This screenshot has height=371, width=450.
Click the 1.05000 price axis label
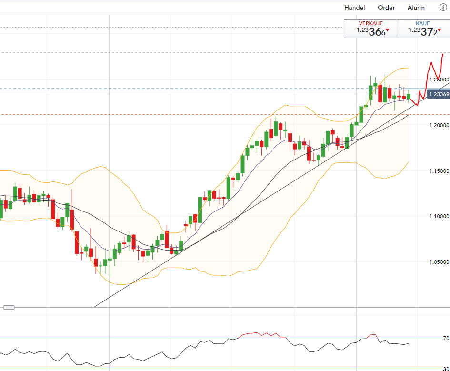pyautogui.click(x=439, y=262)
